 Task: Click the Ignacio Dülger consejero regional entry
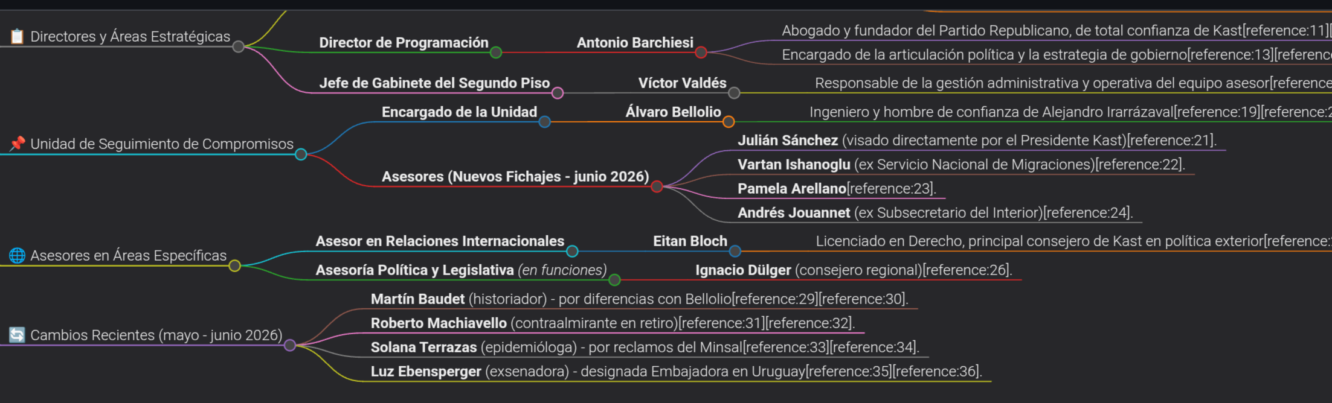point(854,270)
